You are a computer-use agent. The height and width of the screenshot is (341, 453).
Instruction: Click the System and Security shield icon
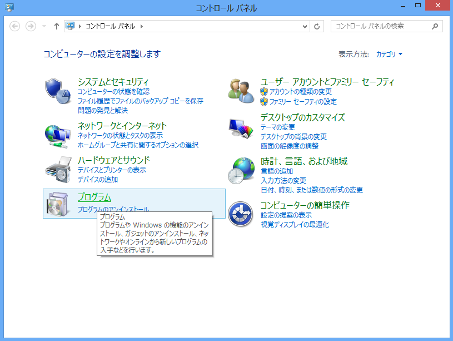58,91
